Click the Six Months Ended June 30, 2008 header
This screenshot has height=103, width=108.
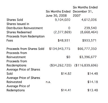[x=58, y=14]
